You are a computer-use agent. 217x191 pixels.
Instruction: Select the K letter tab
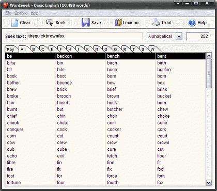(87, 50)
